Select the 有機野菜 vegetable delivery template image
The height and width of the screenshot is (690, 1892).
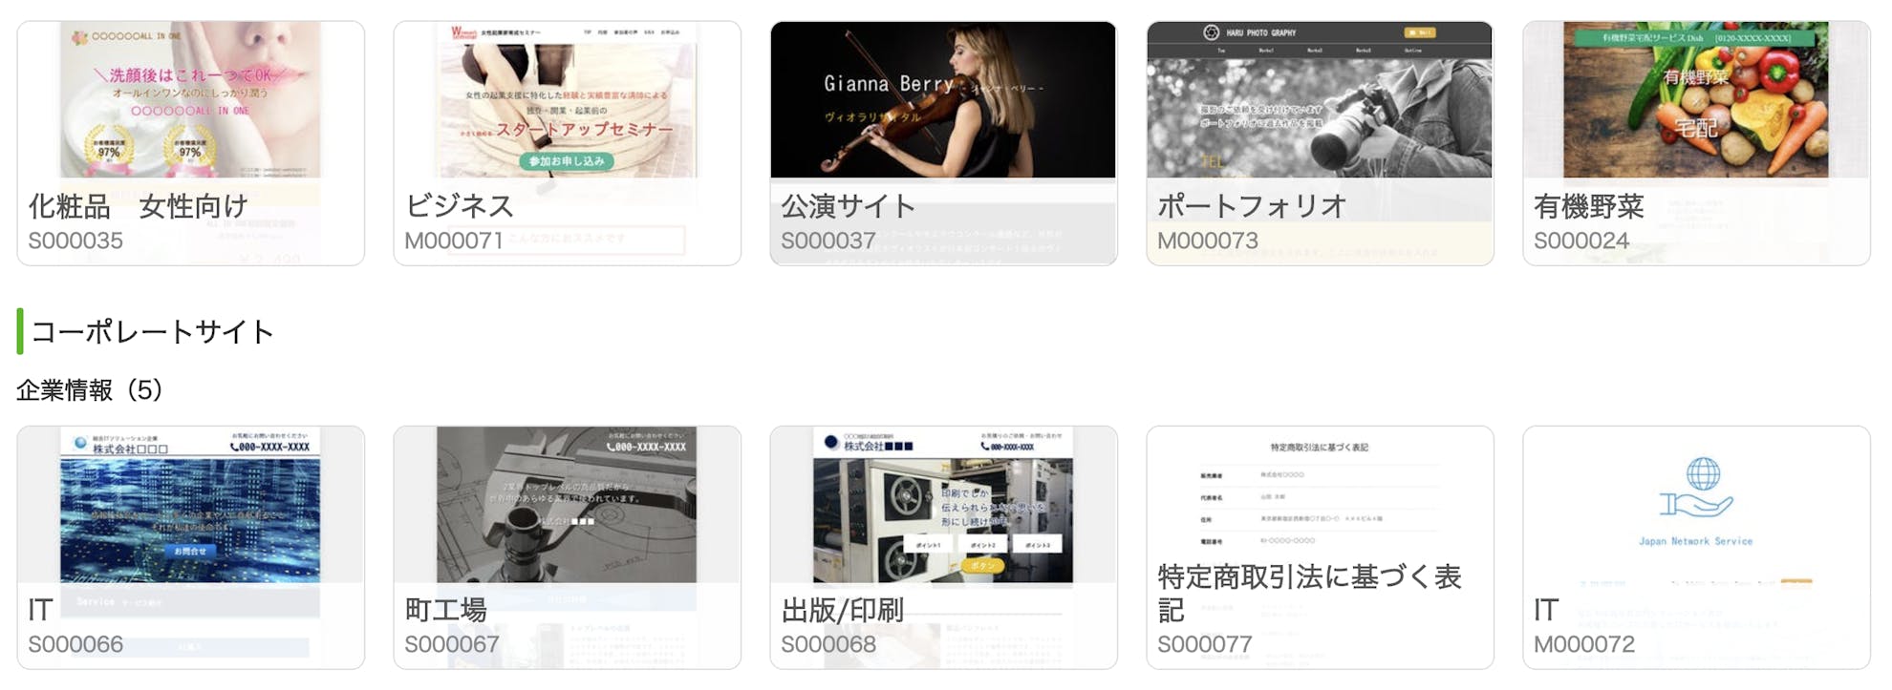click(x=1696, y=100)
